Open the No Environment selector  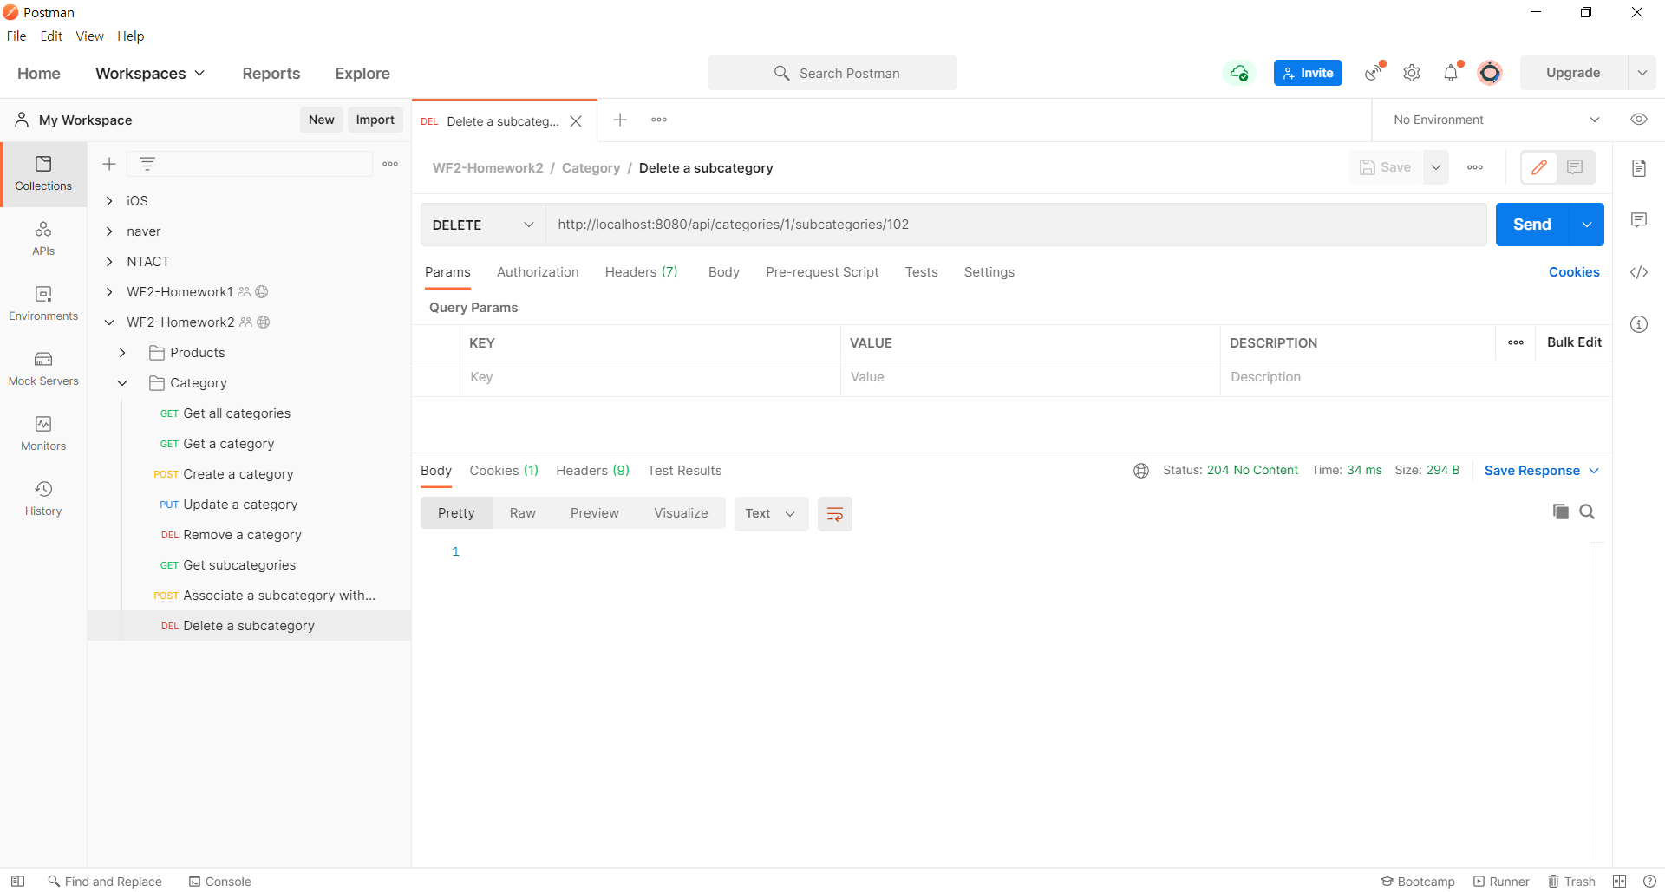coord(1495,120)
